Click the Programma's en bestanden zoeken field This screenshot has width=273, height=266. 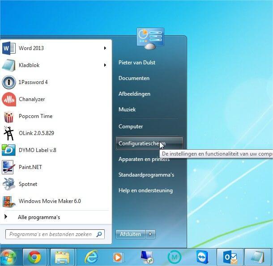[55, 234]
